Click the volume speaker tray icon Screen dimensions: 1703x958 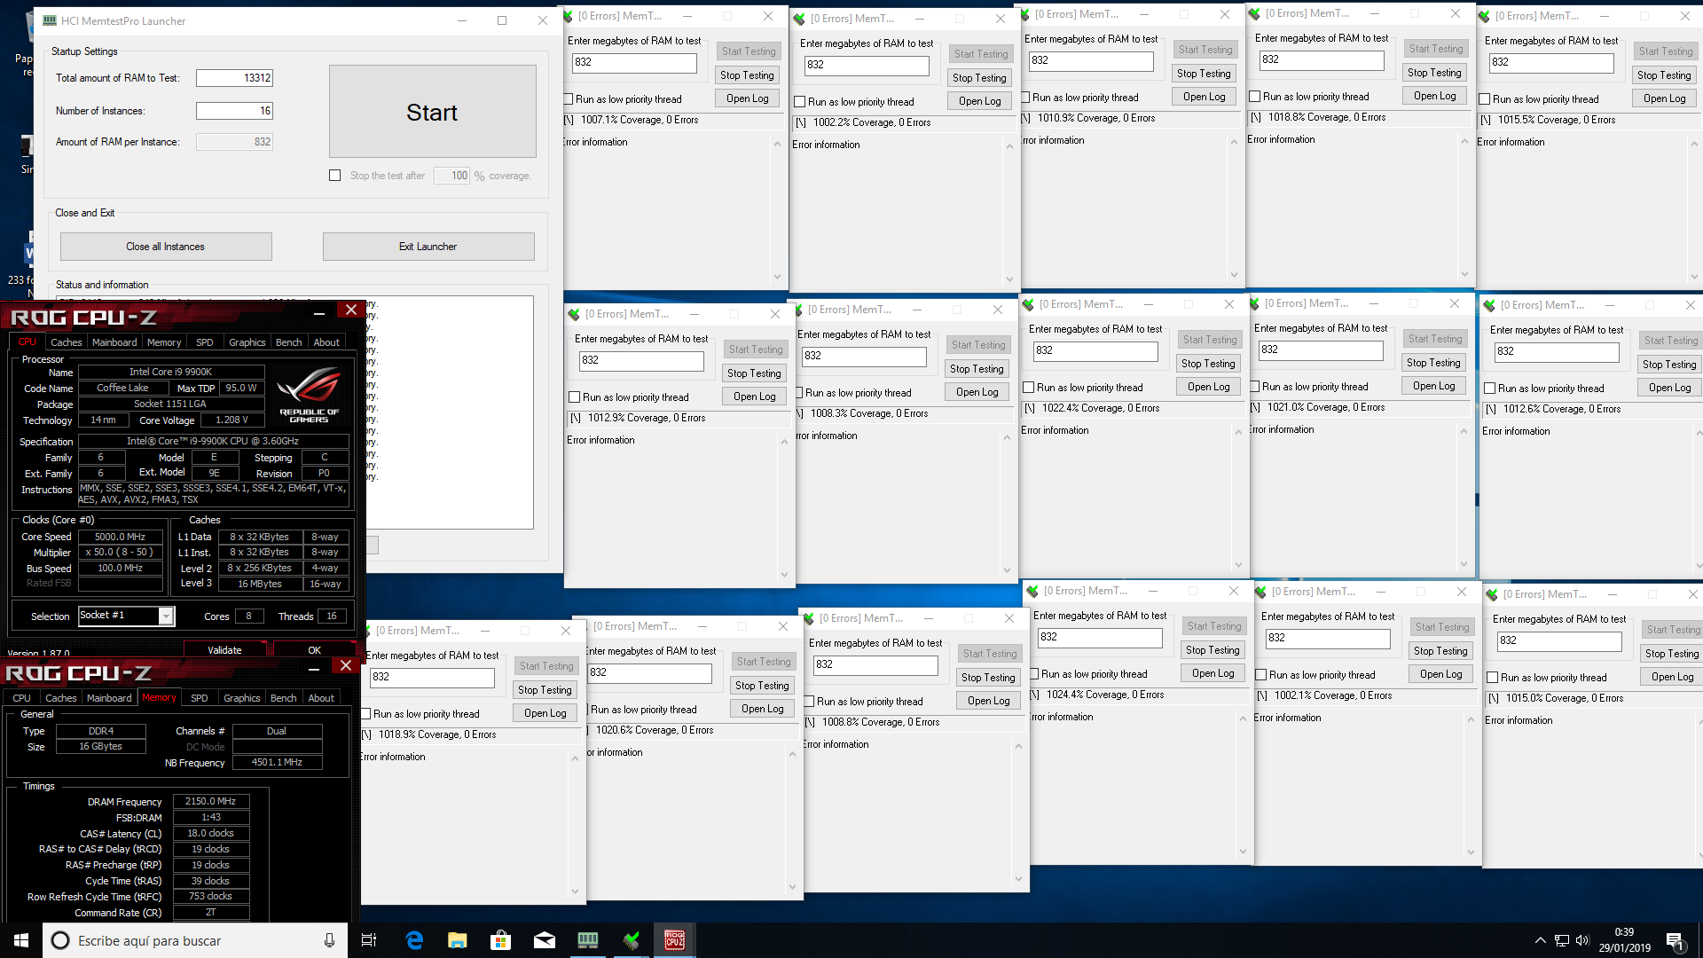point(1582,940)
